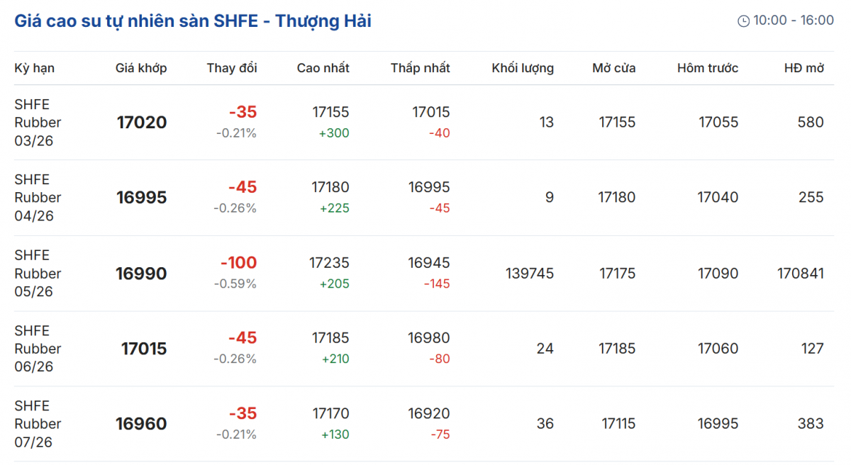Image resolution: width=851 pixels, height=465 pixels.
Task: Click the Kỳ hạn column header
Action: [34, 68]
